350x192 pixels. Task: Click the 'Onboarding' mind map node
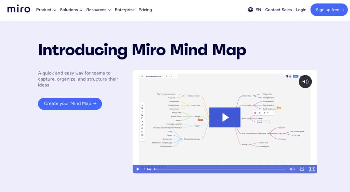click(x=246, y=96)
